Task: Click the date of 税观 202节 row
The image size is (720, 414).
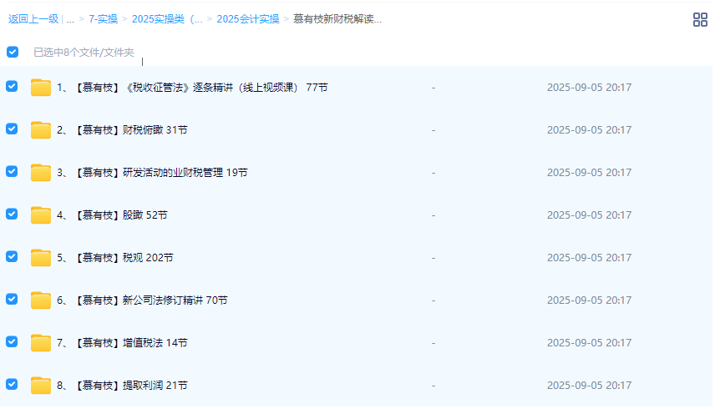Action: [589, 257]
